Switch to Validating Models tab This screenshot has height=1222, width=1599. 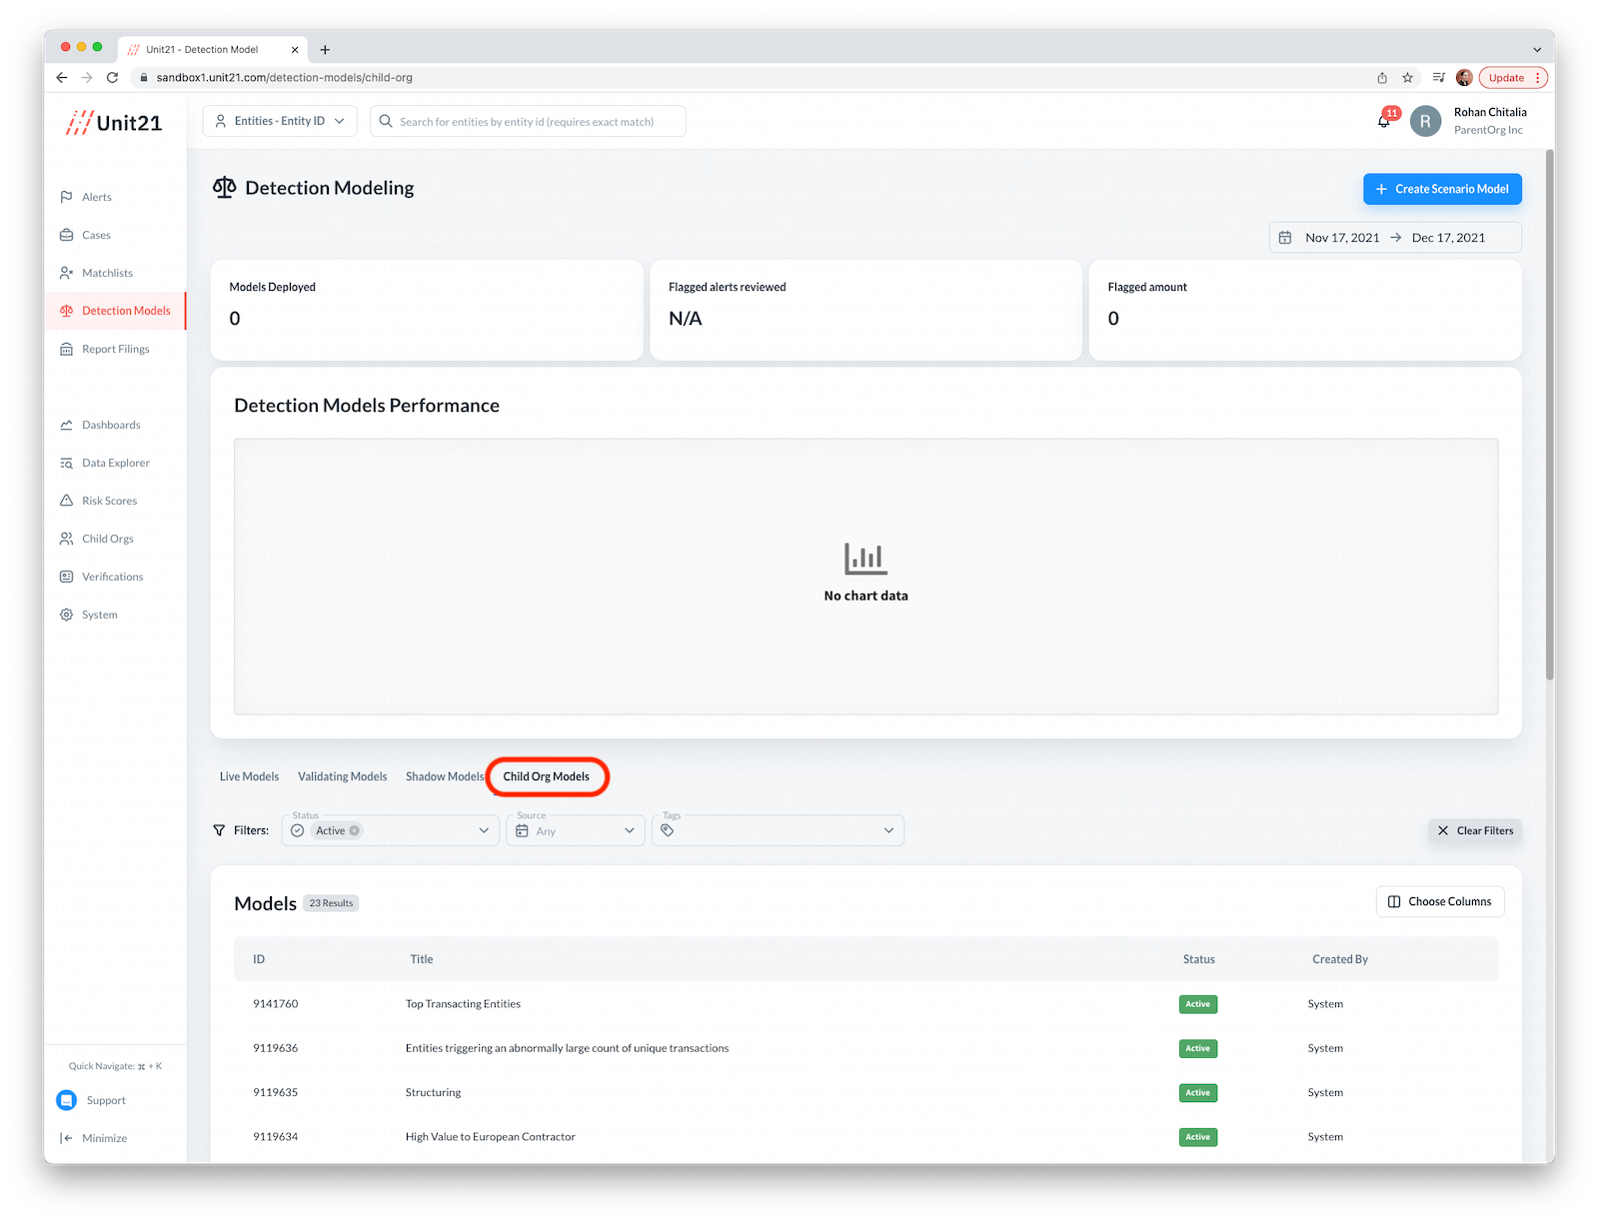(x=342, y=776)
